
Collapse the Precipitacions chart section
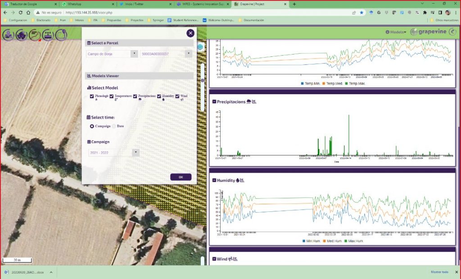214,102
